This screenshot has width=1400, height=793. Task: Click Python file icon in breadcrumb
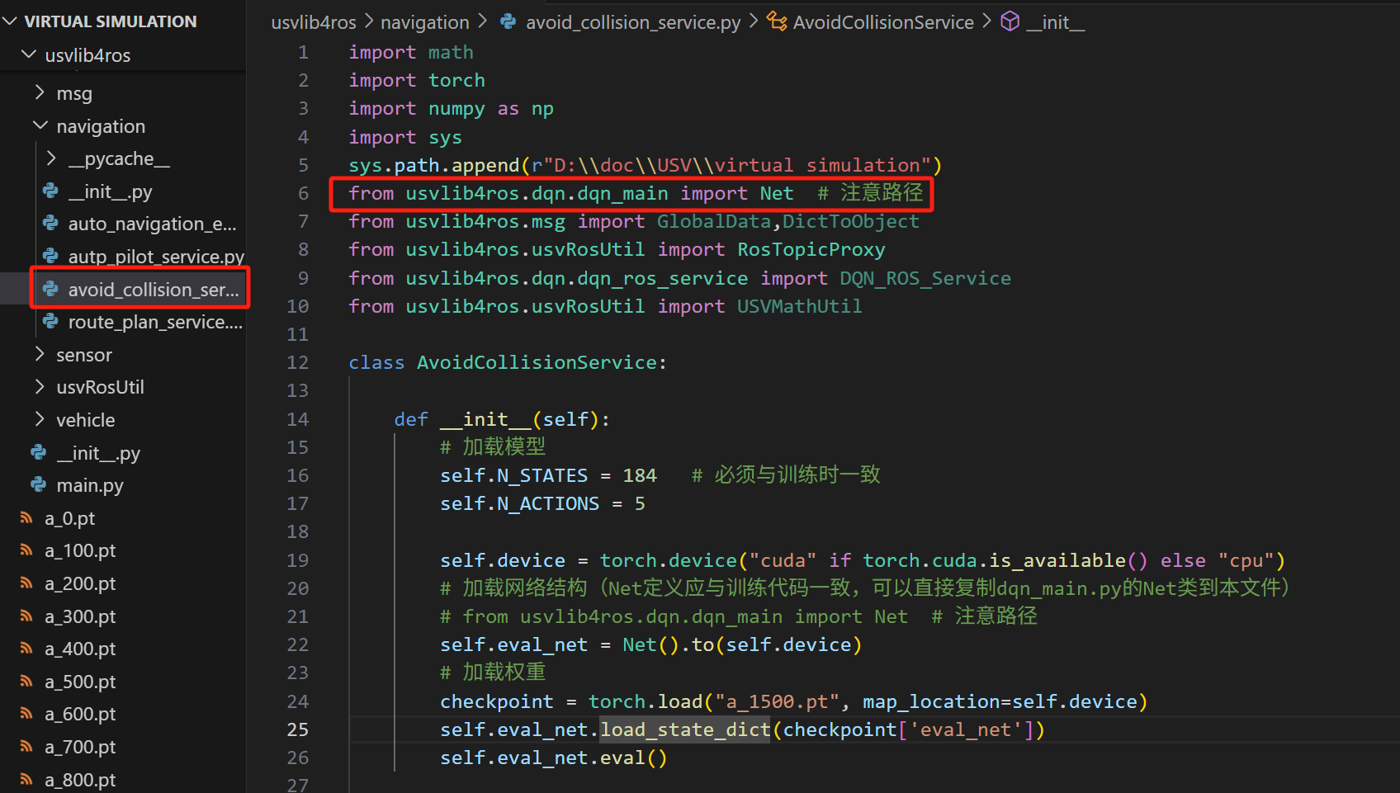pyautogui.click(x=508, y=22)
